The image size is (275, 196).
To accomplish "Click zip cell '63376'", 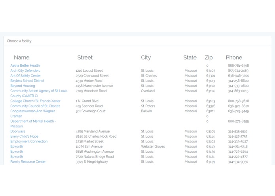I will coord(211,106).
